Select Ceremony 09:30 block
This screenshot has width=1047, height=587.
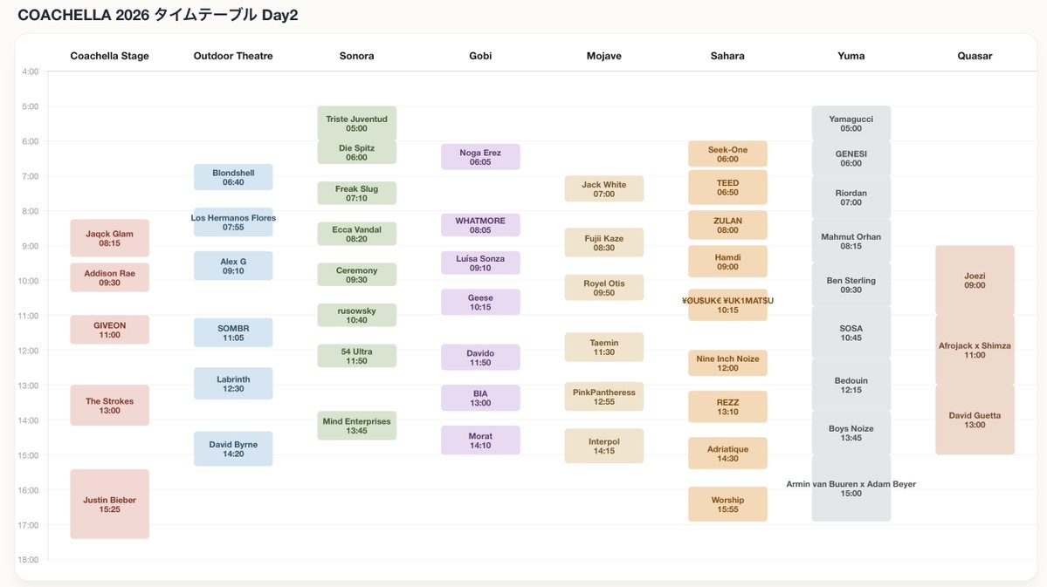point(356,274)
